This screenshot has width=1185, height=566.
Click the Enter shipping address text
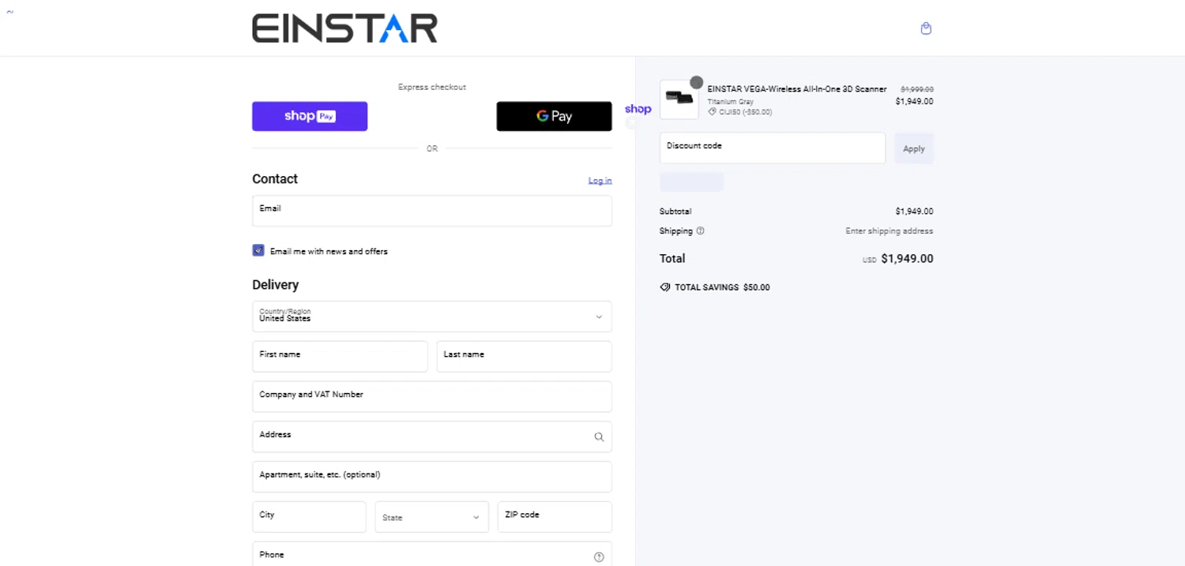890,231
